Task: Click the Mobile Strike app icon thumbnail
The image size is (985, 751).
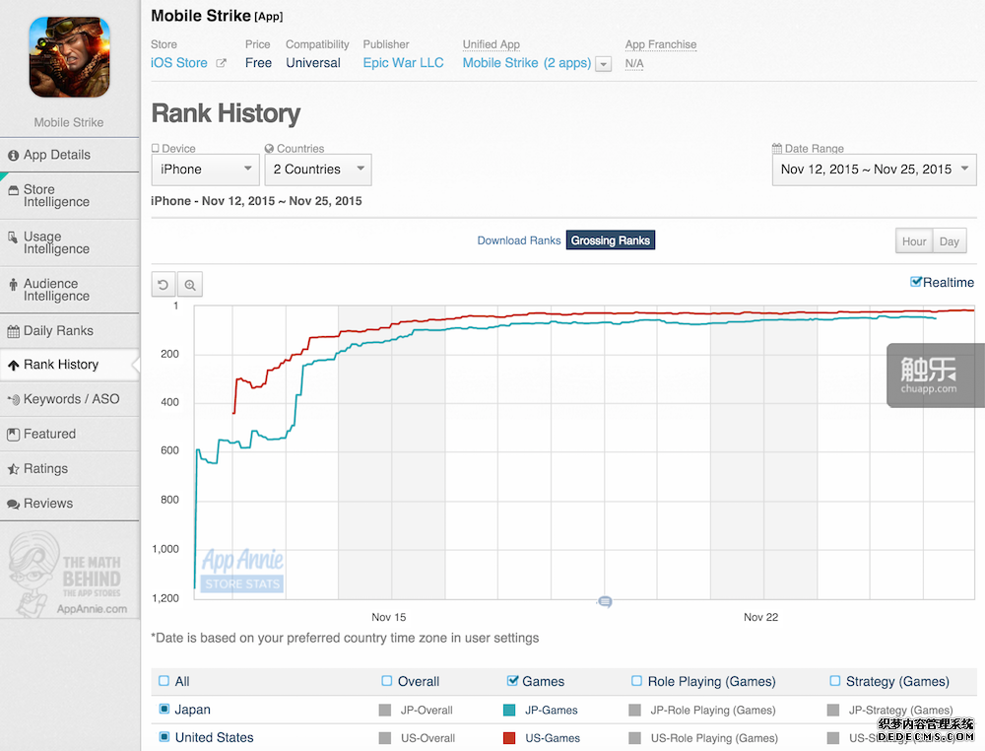Action: click(x=69, y=56)
